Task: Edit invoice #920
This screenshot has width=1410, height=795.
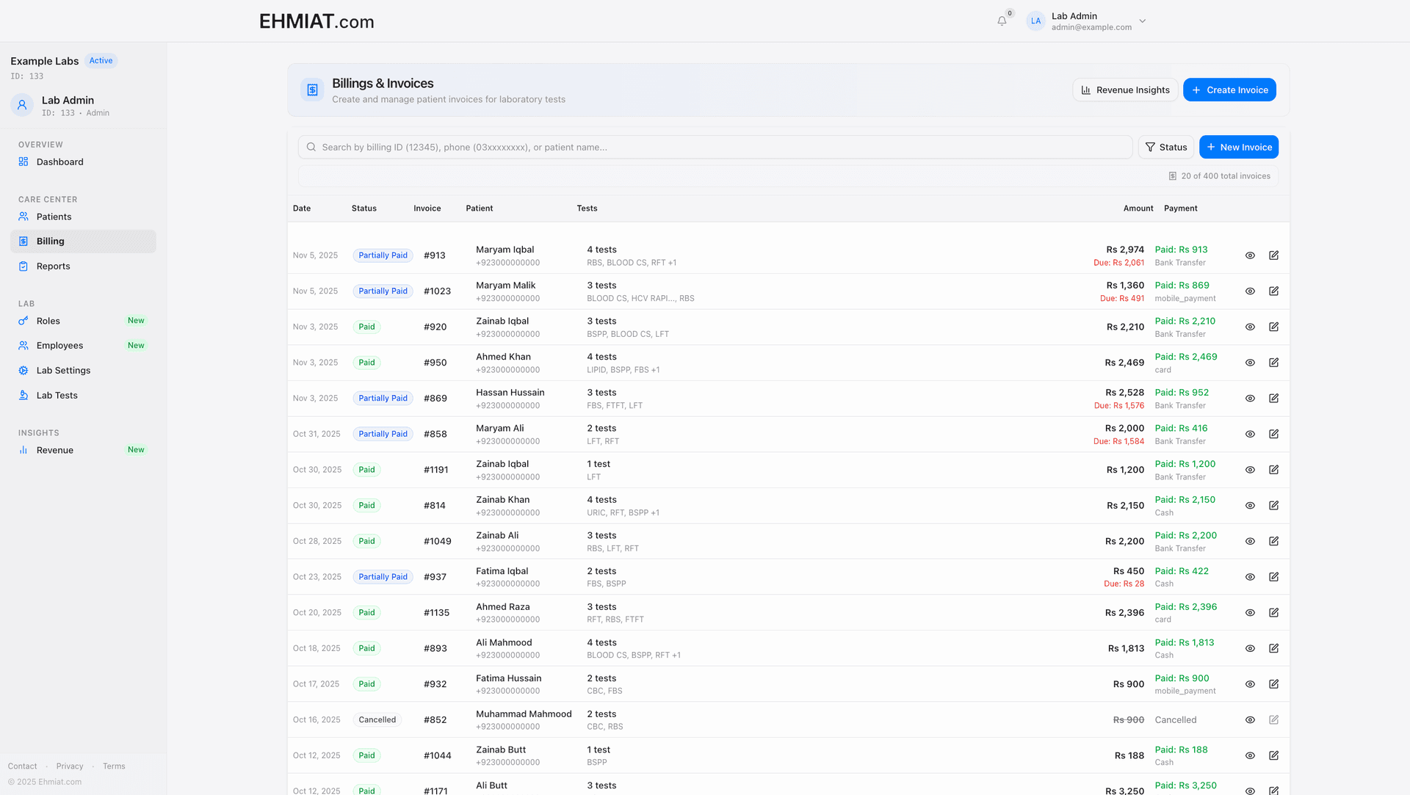Action: tap(1273, 327)
